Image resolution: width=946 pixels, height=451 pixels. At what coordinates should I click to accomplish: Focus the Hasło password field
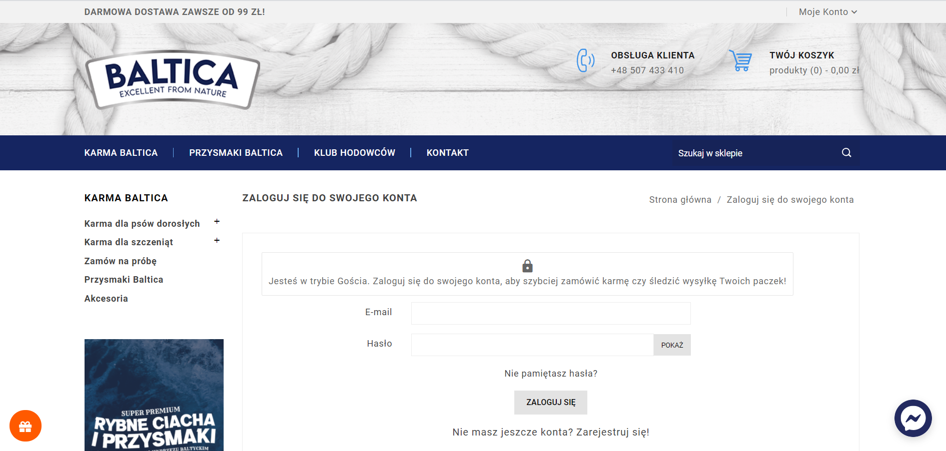pos(532,345)
